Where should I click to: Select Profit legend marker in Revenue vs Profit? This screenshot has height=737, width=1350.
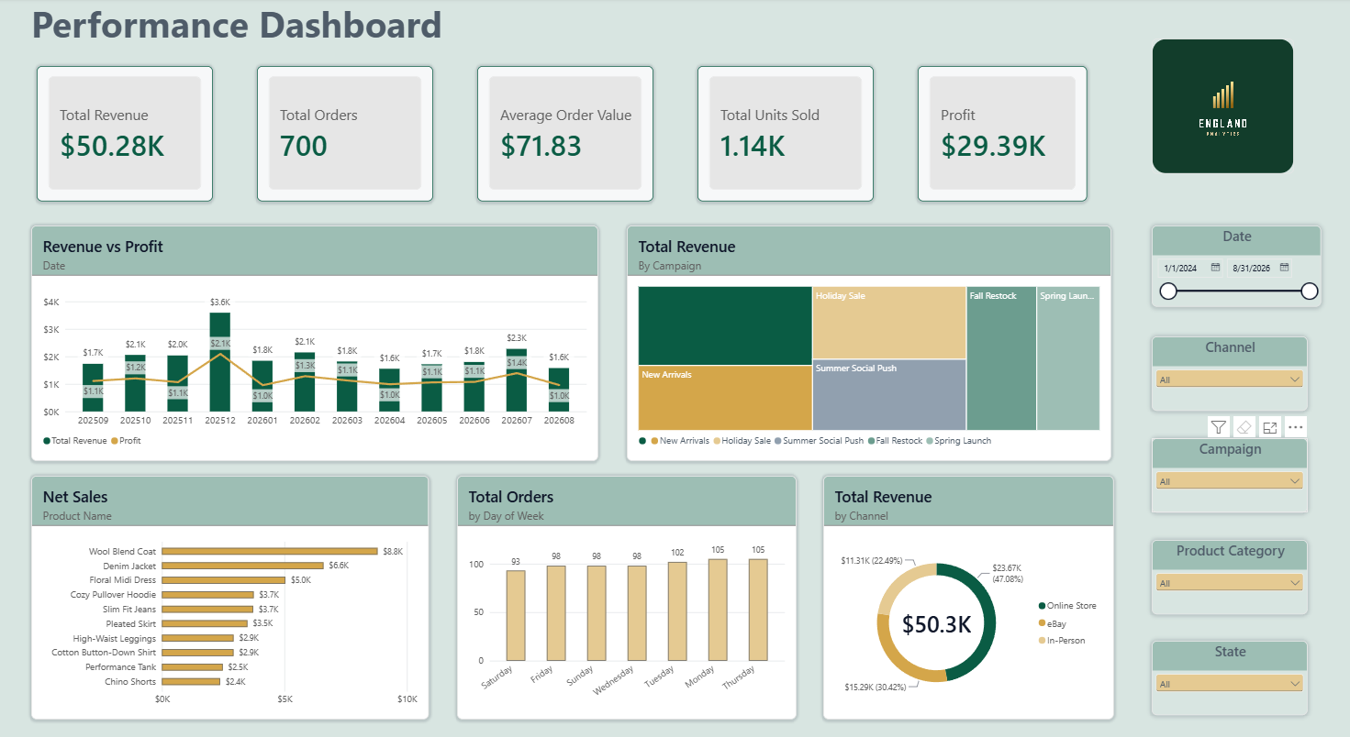pos(115,441)
